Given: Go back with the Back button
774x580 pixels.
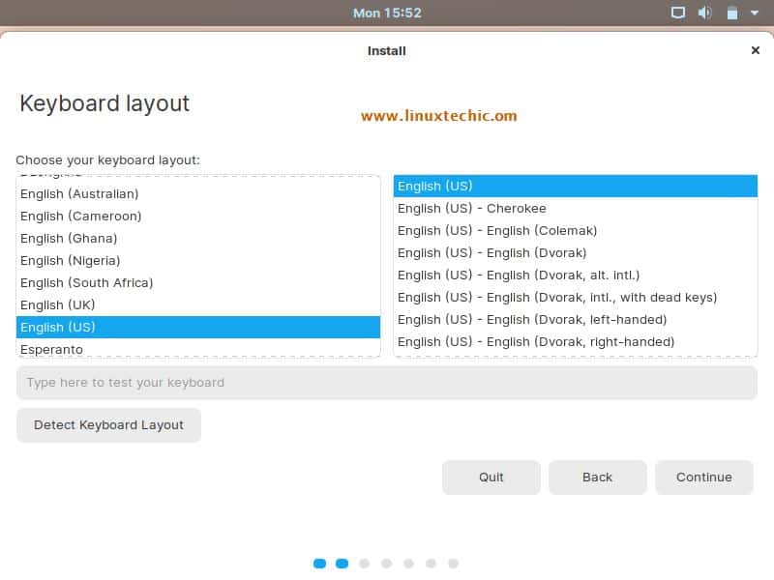Looking at the screenshot, I should pyautogui.click(x=597, y=477).
